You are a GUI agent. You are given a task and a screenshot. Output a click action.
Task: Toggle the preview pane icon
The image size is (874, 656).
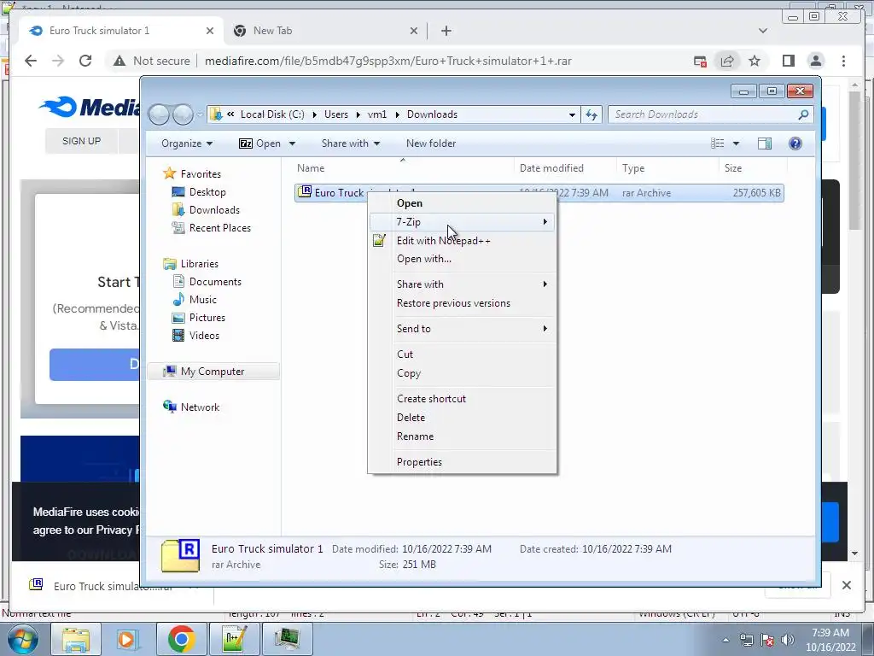(765, 143)
